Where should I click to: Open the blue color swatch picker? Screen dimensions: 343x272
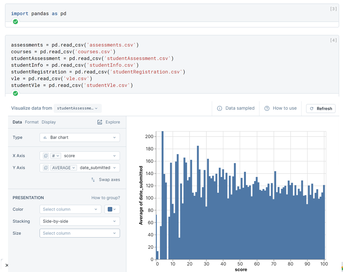click(x=112, y=209)
